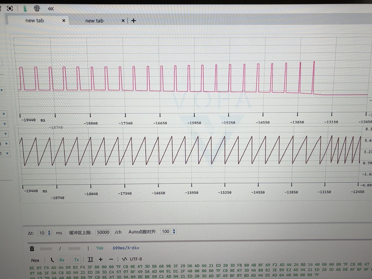The width and height of the screenshot is (372, 279).
Task: Close the first 'new tab'
Action: pos(64,20)
